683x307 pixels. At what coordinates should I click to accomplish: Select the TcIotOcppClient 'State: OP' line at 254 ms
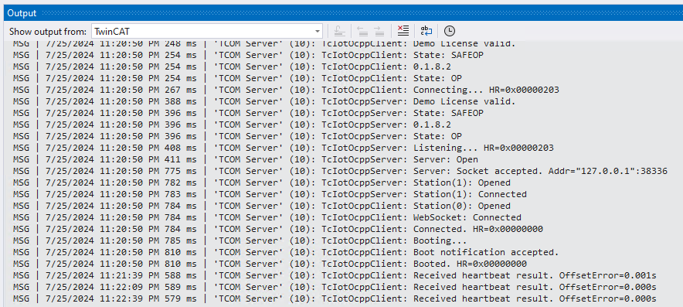pos(237,78)
